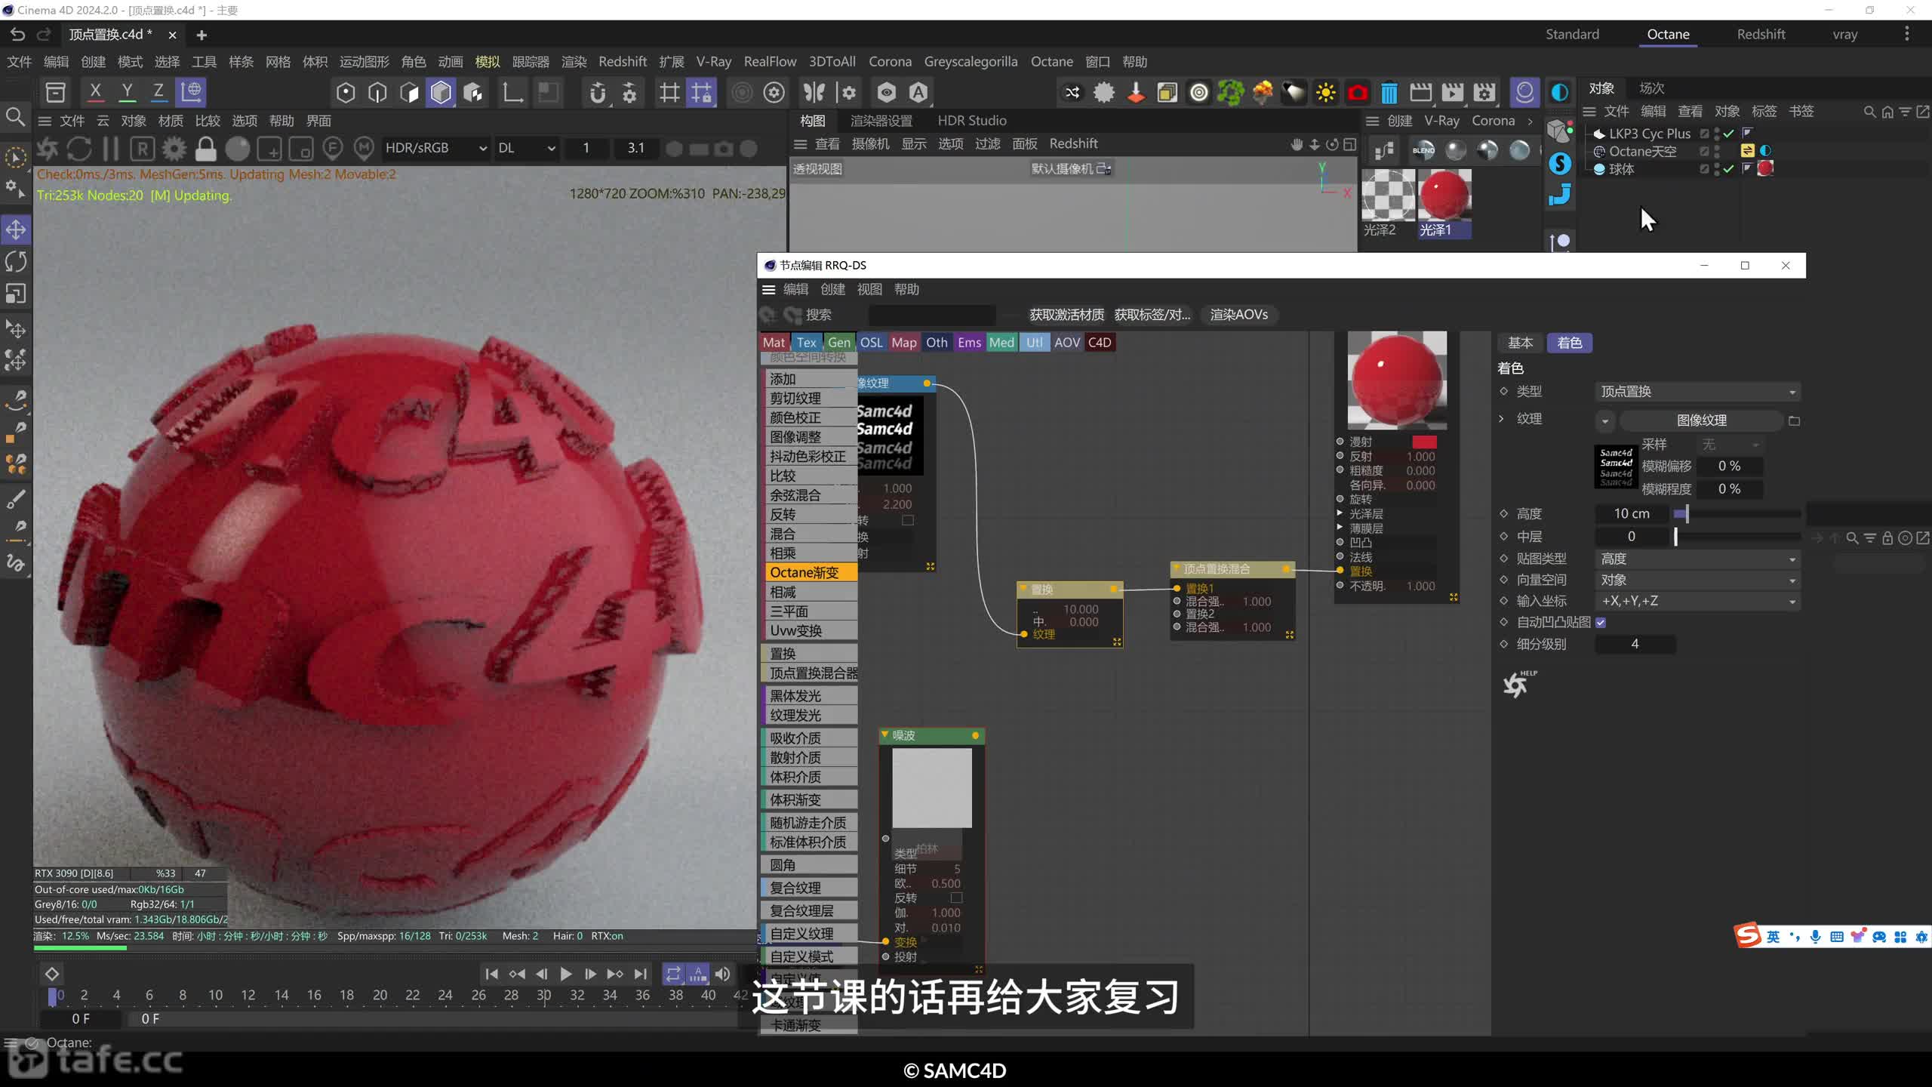Click the coordinate system icon next to Z
This screenshot has width=1932, height=1087.
click(191, 92)
